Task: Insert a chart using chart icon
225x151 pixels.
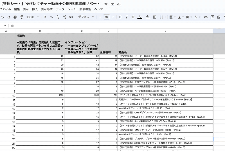Action: tap(219, 17)
